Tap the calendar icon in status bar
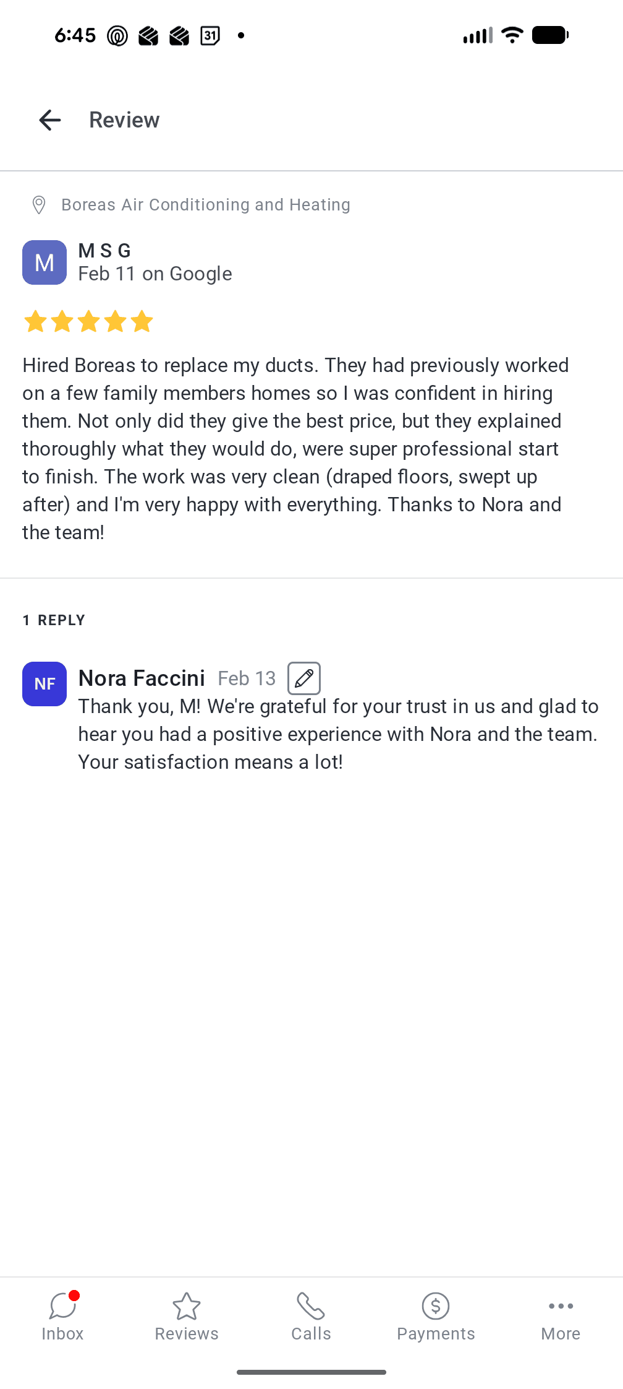623x1389 pixels. point(210,36)
